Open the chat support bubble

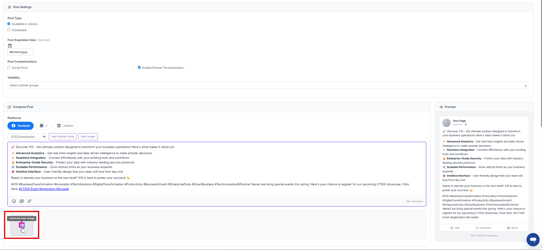(533, 240)
